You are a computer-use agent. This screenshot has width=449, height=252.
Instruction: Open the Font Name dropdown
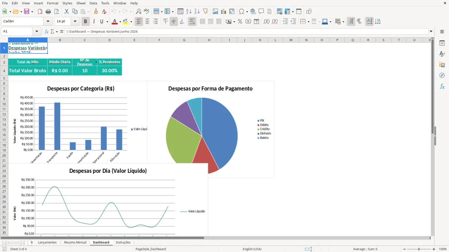point(48,22)
